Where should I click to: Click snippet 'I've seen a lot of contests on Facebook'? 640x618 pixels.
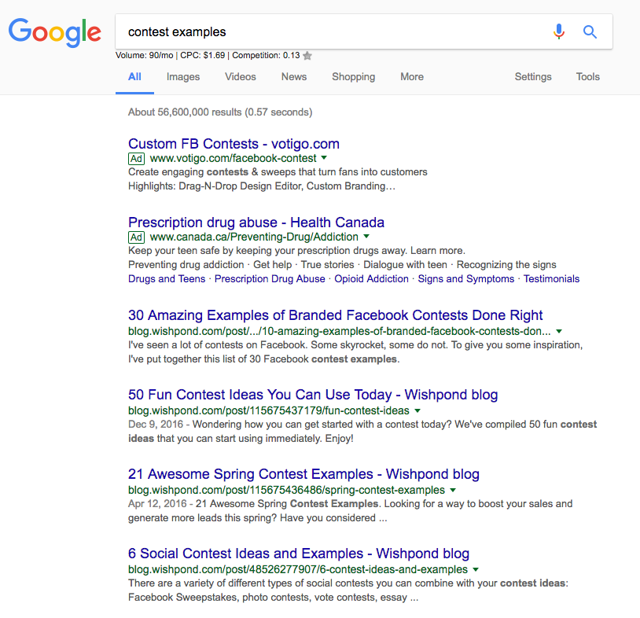[355, 352]
